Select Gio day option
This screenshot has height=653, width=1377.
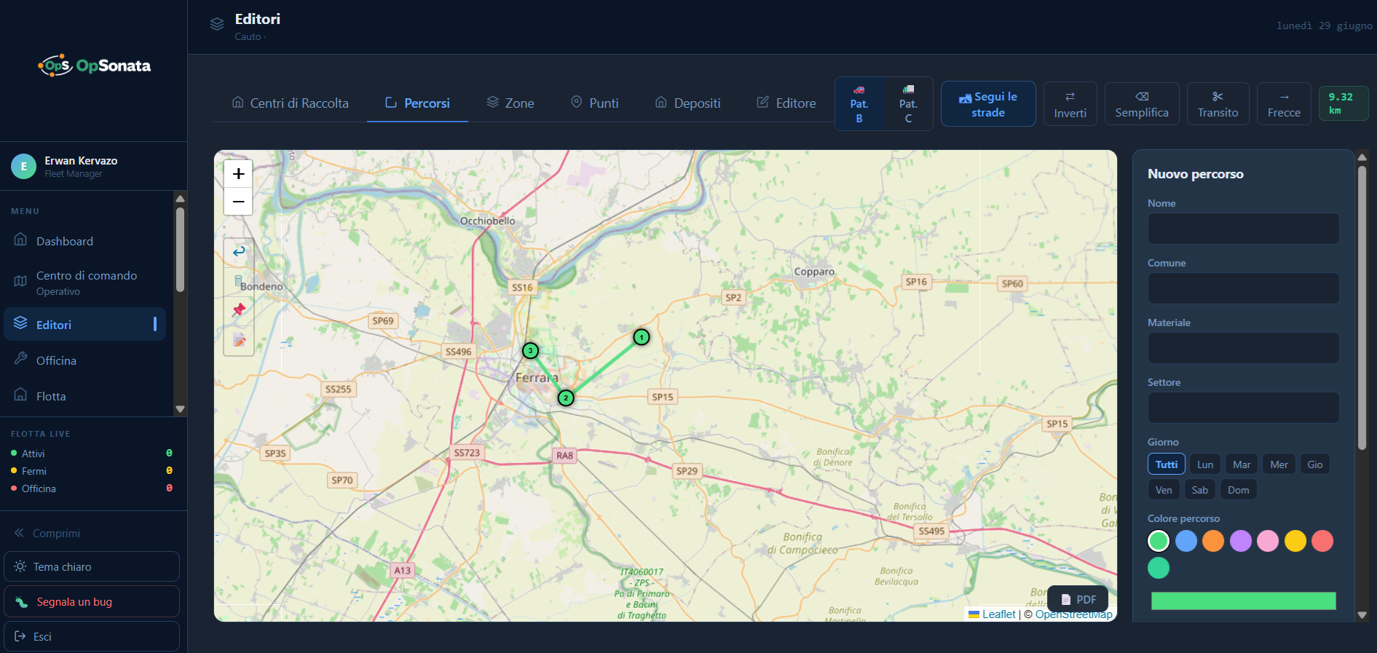click(x=1314, y=464)
